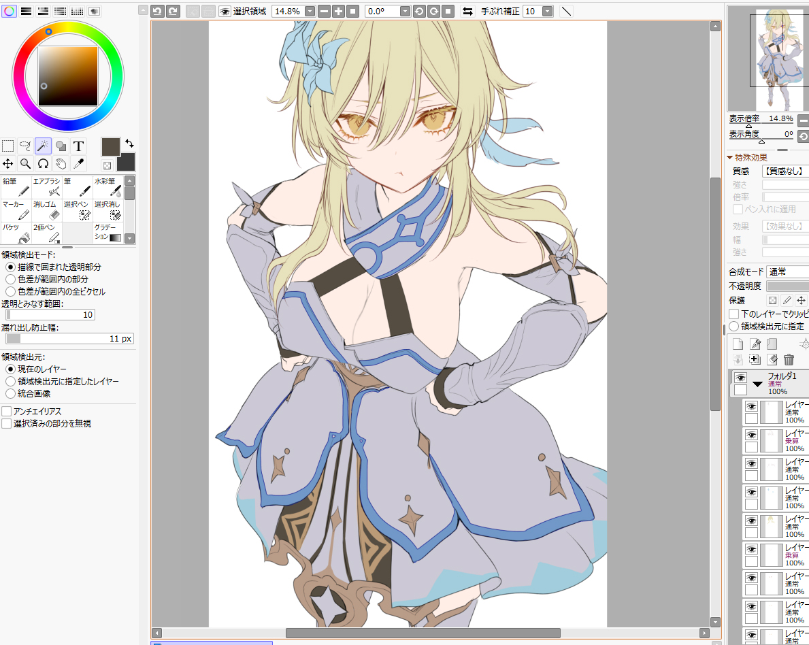Enable the アンチエイリアス checkbox
This screenshot has width=809, height=645.
pyautogui.click(x=7, y=412)
